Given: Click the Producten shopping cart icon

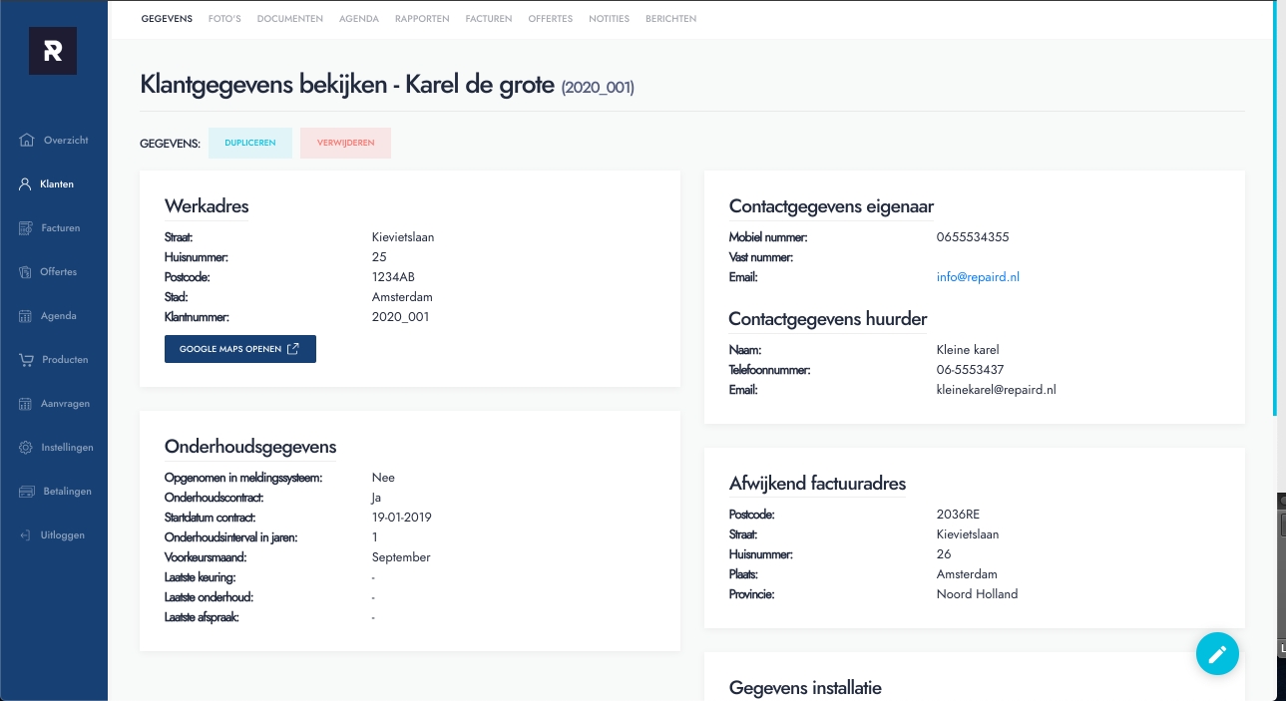Looking at the screenshot, I should pyautogui.click(x=25, y=359).
